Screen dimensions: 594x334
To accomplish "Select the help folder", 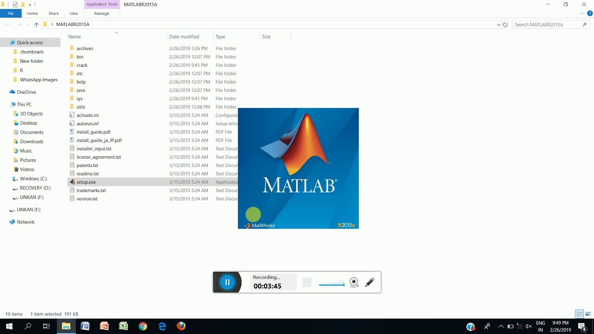I will (81, 82).
